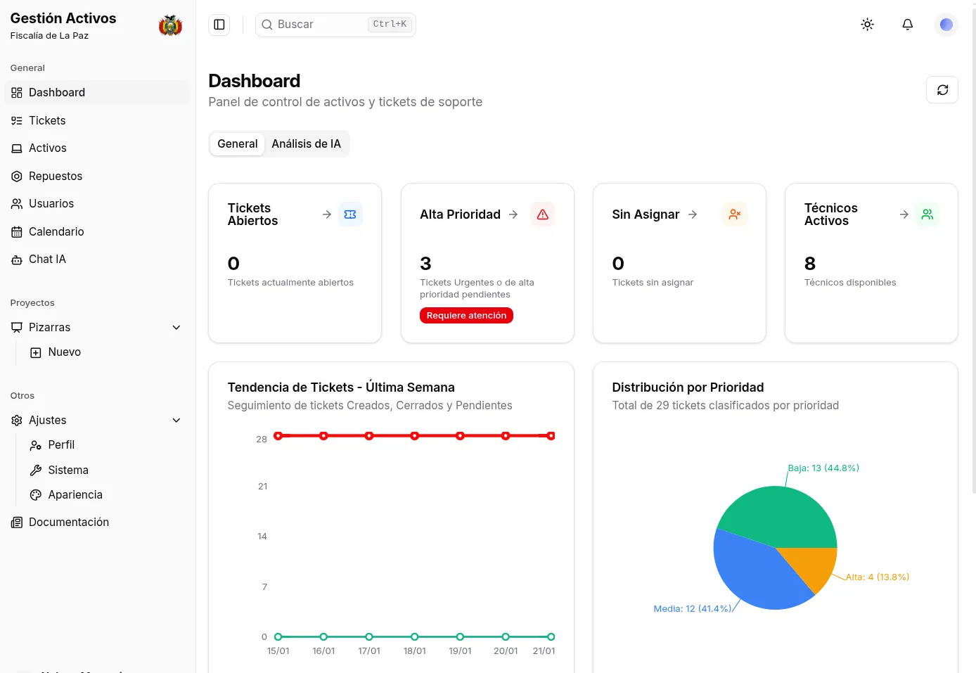976x673 pixels.
Task: Open Tickets in the sidebar
Action: (47, 121)
